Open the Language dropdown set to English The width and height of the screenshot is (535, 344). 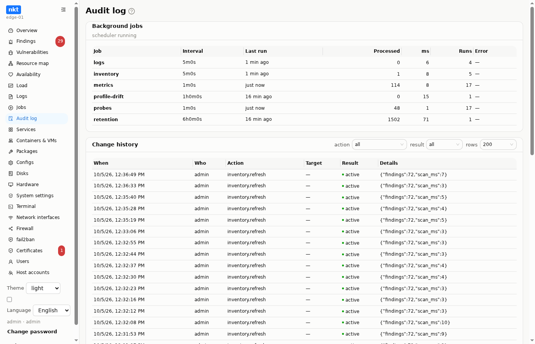coord(52,310)
